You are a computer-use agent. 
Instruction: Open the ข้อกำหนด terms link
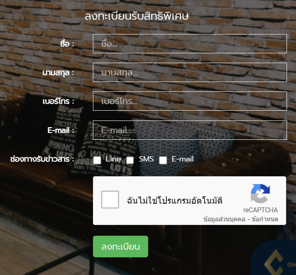click(x=265, y=219)
